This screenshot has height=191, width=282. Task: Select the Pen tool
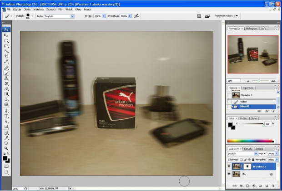6,111
